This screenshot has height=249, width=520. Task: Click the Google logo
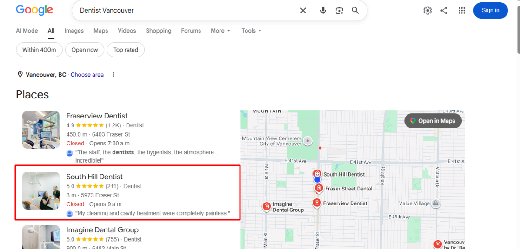tap(34, 10)
